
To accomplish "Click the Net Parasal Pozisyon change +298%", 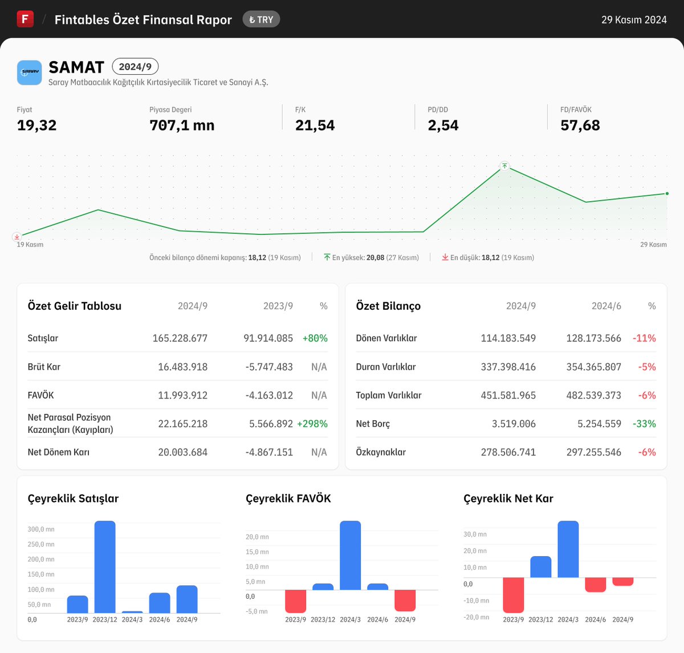I will click(312, 424).
